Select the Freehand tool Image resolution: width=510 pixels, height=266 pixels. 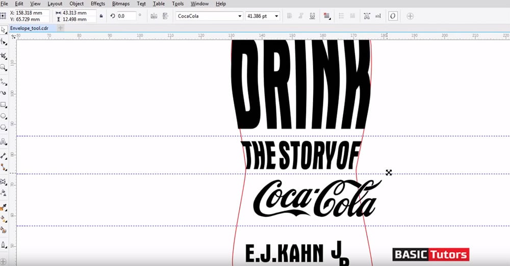tap(4, 82)
